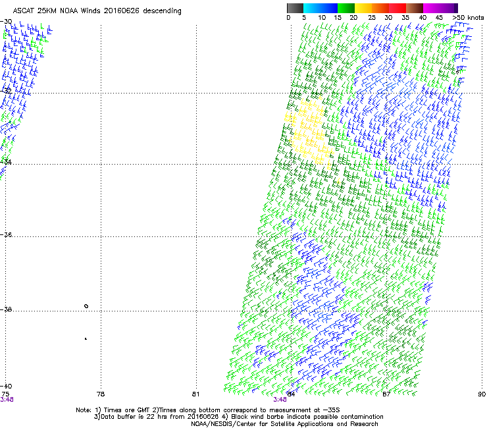Click the '-40' latitude axis label
This screenshot has width=487, height=428.
6,386
